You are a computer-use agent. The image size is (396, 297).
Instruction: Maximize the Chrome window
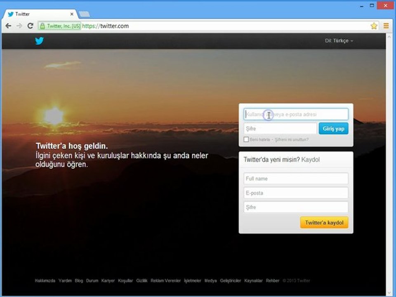tap(372, 5)
